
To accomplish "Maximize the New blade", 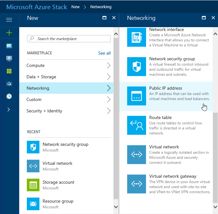I will pyautogui.click(x=104, y=18).
